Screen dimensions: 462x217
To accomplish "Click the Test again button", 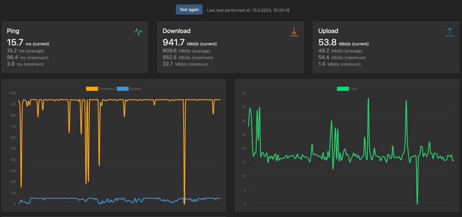I will point(189,10).
